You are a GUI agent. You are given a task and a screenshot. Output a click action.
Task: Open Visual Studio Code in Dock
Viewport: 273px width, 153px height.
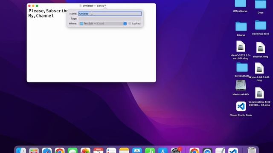pyautogui.click(x=233, y=150)
